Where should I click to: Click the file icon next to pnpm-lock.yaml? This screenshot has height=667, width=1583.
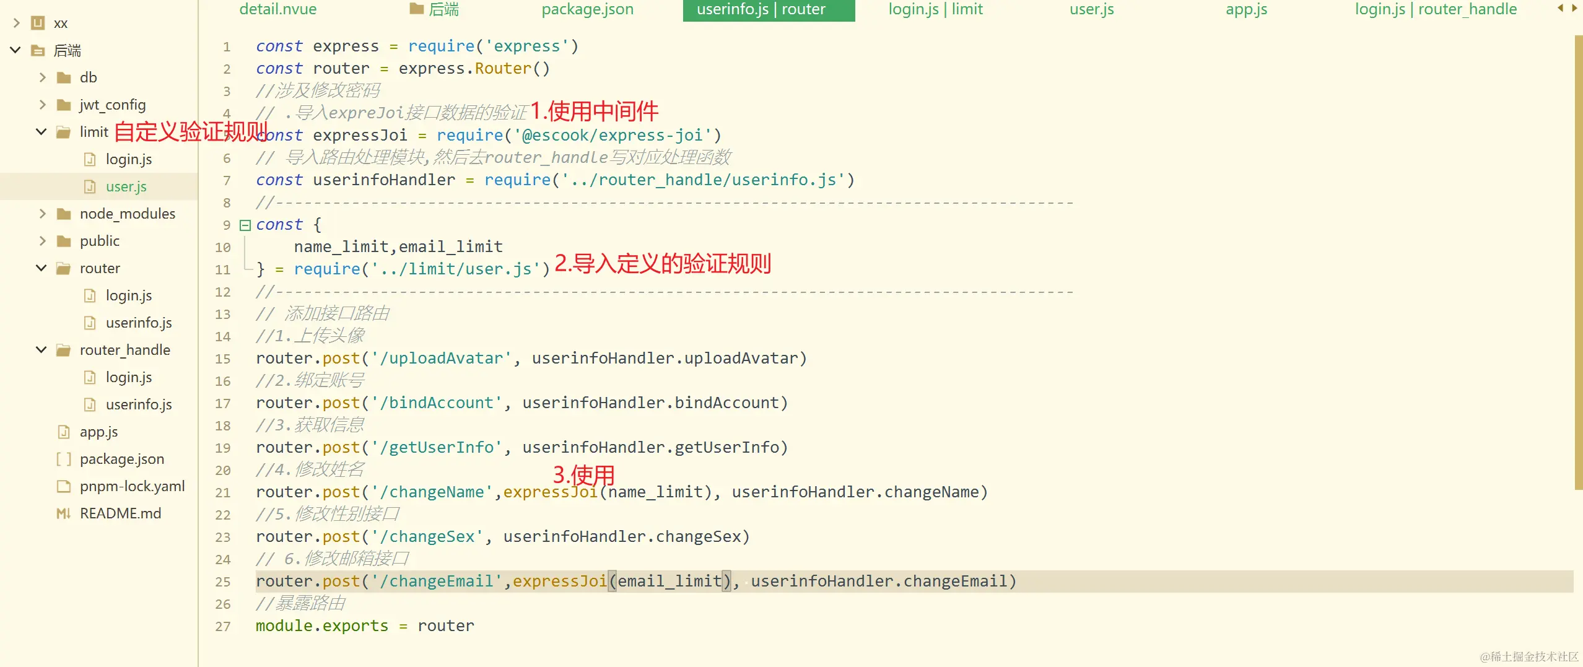point(64,486)
